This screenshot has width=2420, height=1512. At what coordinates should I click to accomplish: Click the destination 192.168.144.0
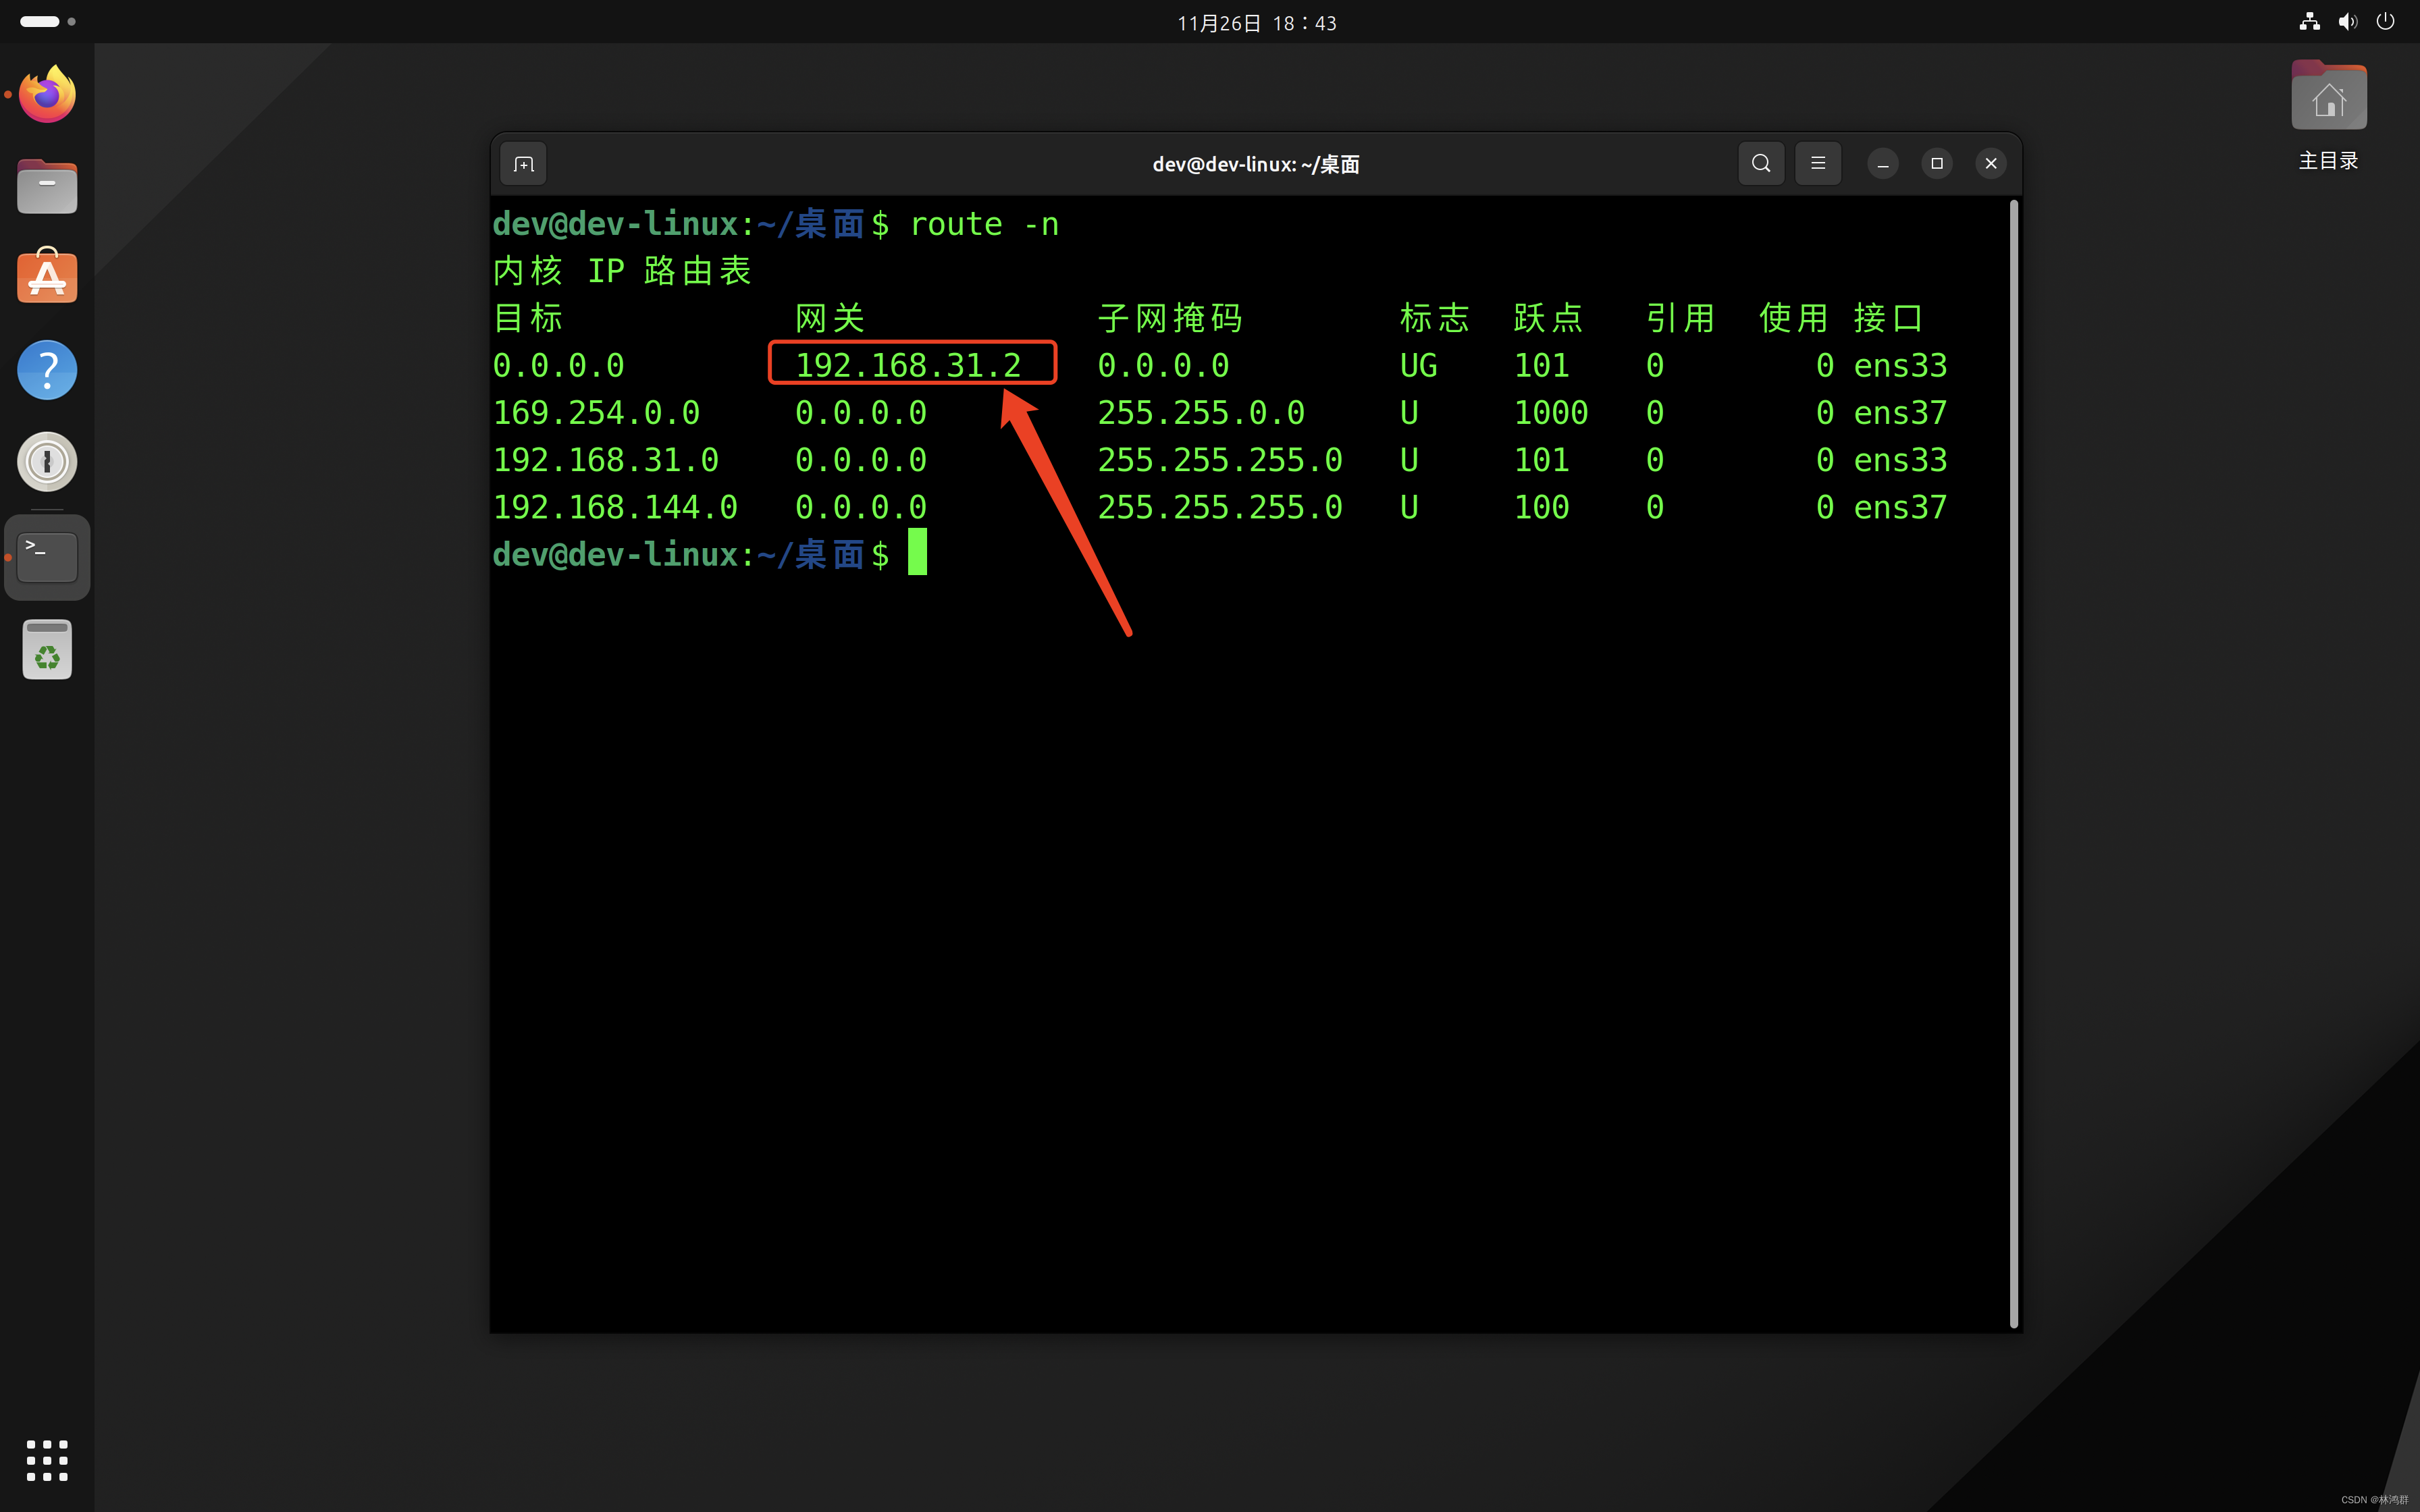point(615,507)
